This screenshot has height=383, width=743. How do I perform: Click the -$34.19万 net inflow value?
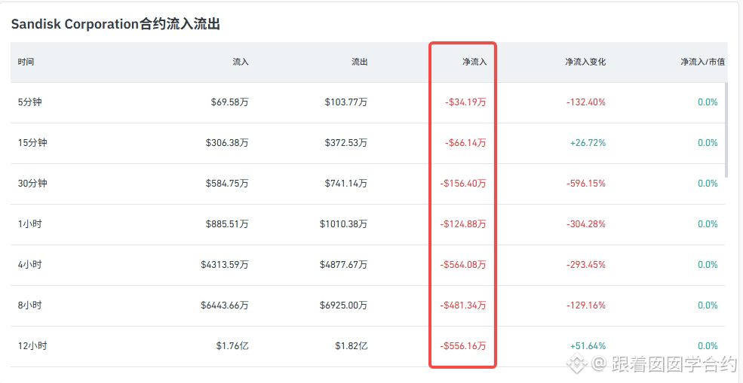[x=465, y=102]
